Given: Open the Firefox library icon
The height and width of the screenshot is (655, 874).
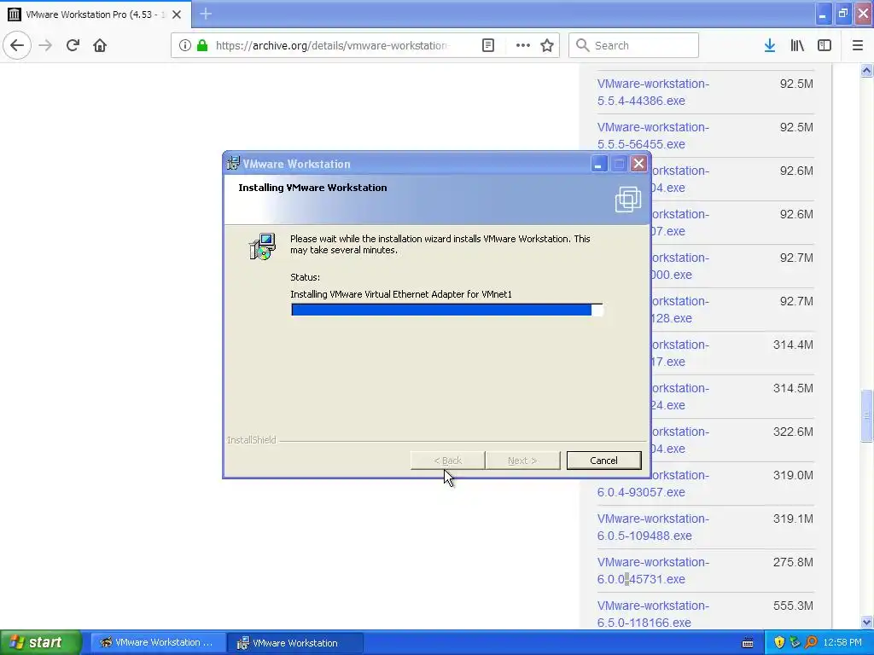Looking at the screenshot, I should coord(797,45).
